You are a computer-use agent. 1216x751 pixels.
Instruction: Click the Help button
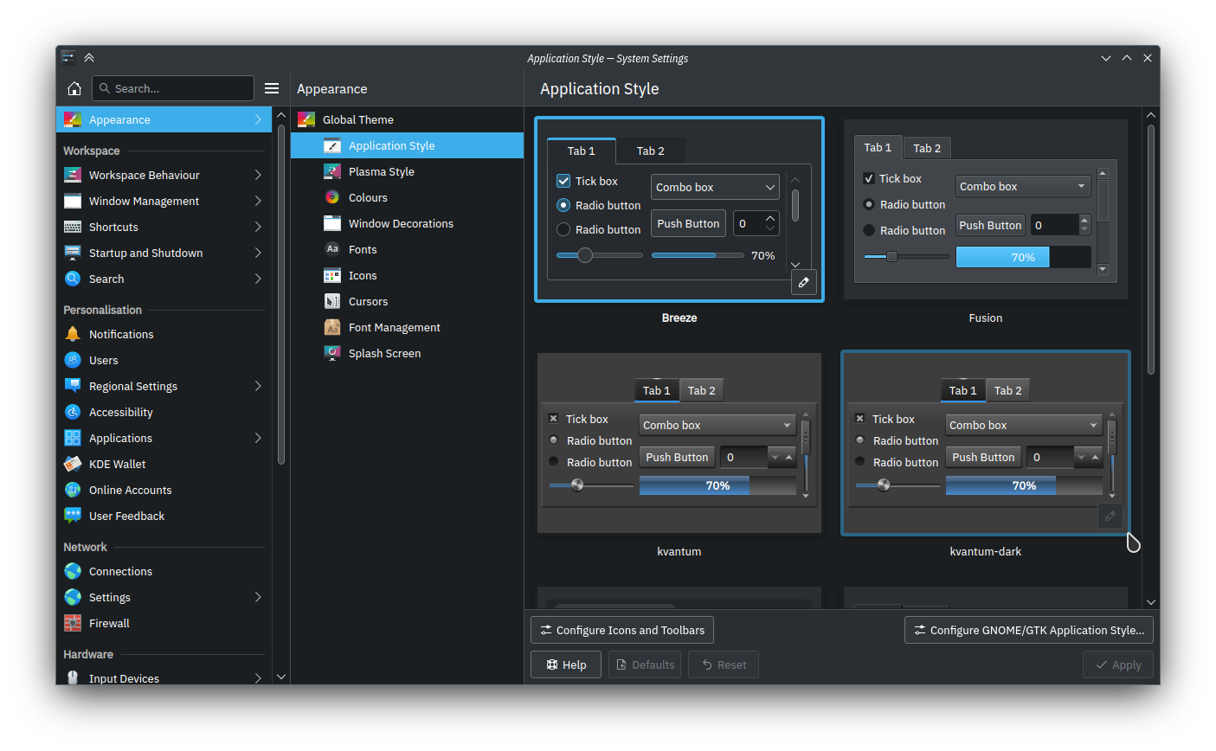[x=566, y=664]
